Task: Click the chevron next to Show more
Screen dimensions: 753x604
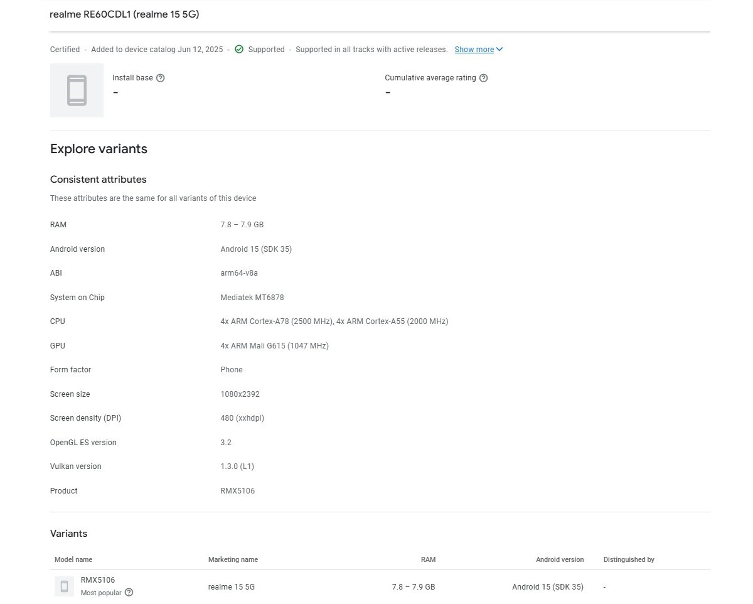Action: tap(499, 49)
